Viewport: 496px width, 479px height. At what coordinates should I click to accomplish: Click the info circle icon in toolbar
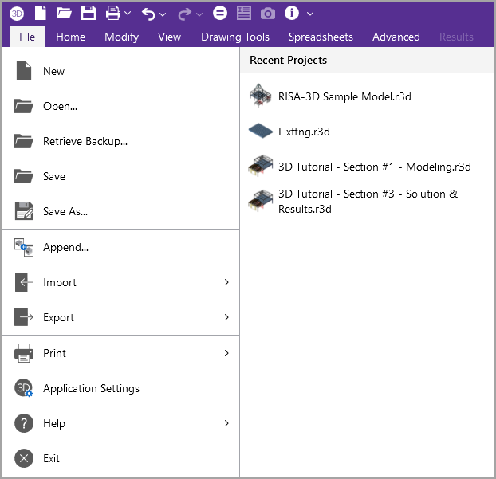(x=292, y=13)
